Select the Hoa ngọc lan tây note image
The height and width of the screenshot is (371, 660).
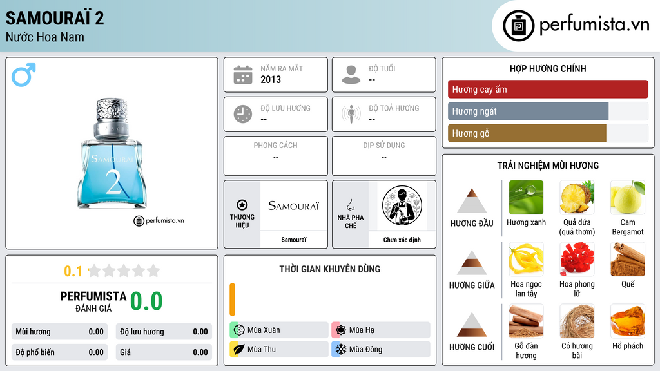point(526,260)
